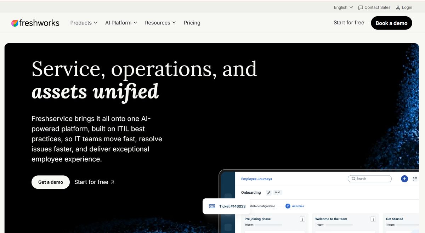The image size is (425, 233).
Task: Click the checklist icon beside the plus button
Action: point(415,179)
